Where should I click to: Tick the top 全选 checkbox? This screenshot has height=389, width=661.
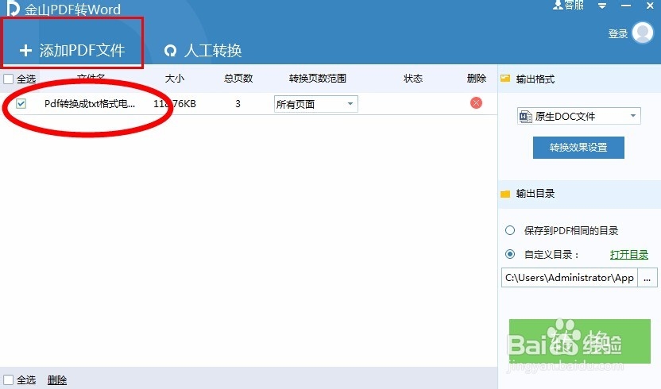click(x=9, y=79)
